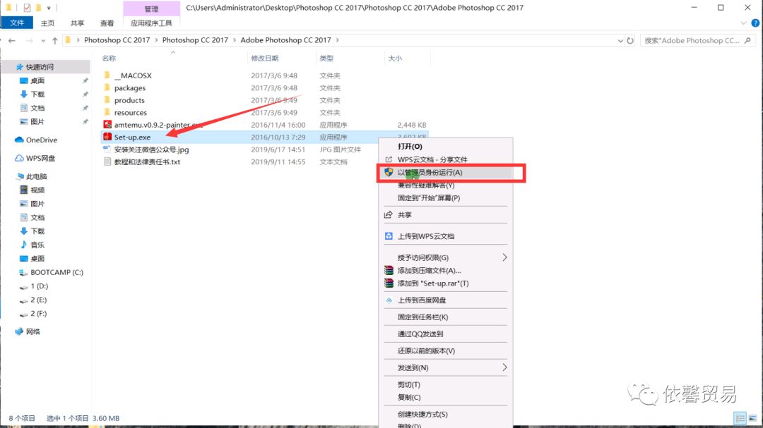Viewport: 763px width, 428px height.
Task: Choose 以管理员身份运行(A) in context menu
Action: [430, 173]
